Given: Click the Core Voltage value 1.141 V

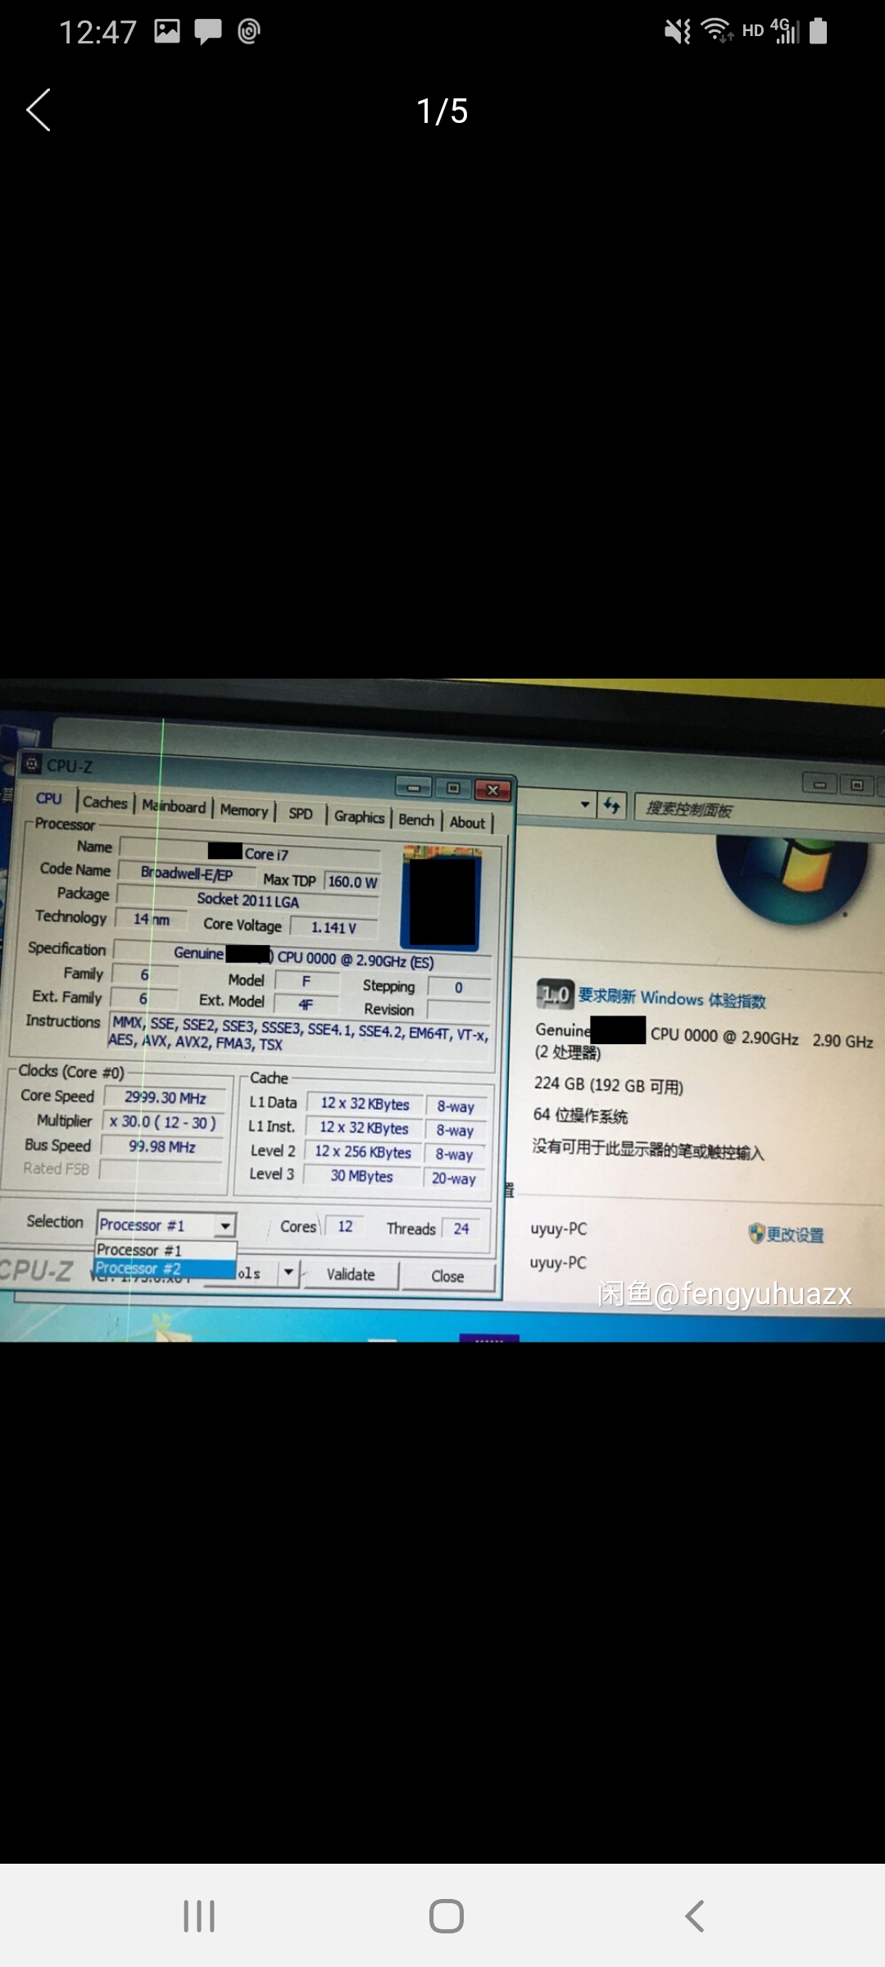Looking at the screenshot, I should tap(334, 927).
